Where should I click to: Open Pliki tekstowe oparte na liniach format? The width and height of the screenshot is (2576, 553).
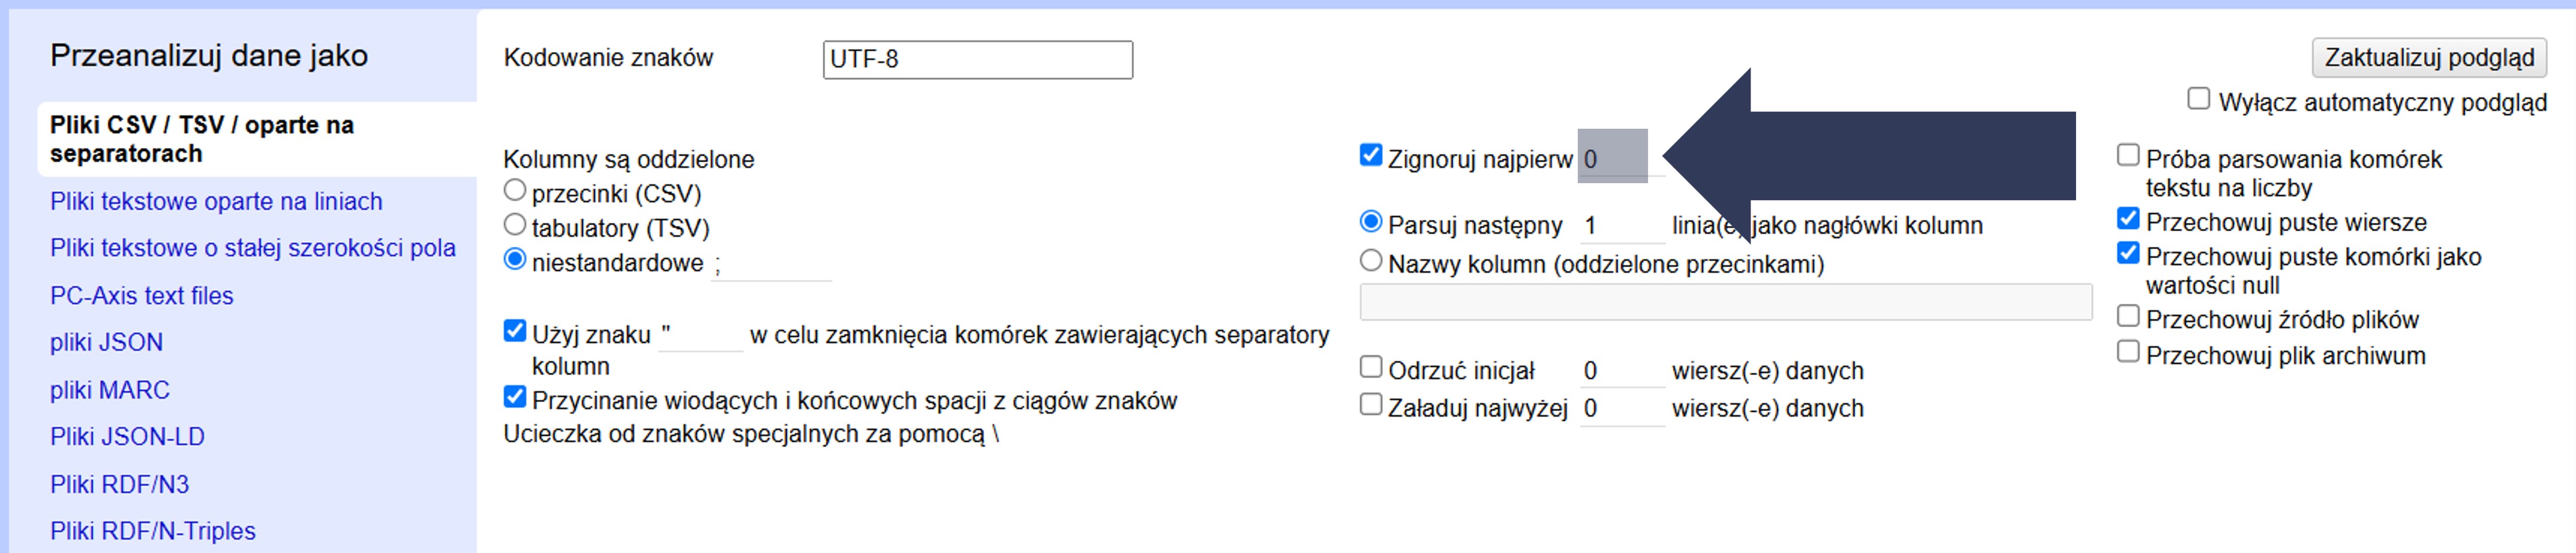click(216, 202)
